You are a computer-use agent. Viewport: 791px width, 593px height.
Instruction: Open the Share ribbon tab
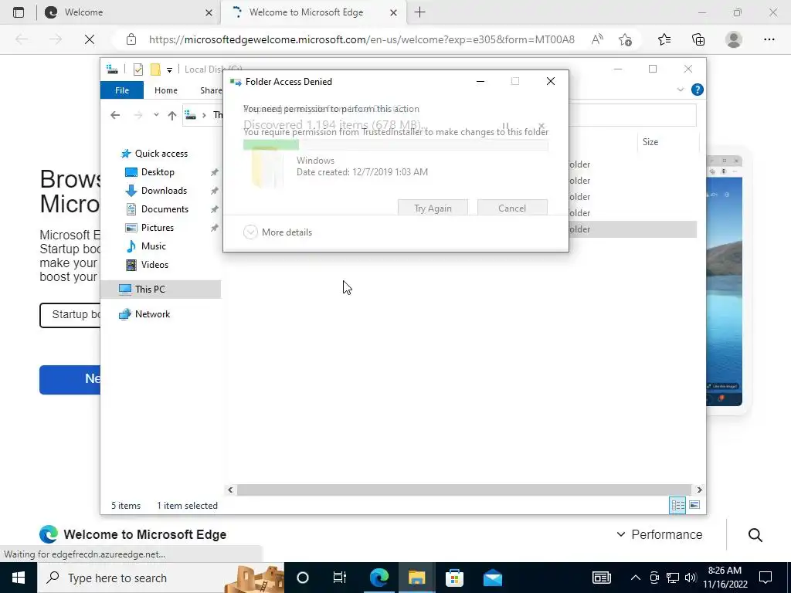(x=210, y=90)
